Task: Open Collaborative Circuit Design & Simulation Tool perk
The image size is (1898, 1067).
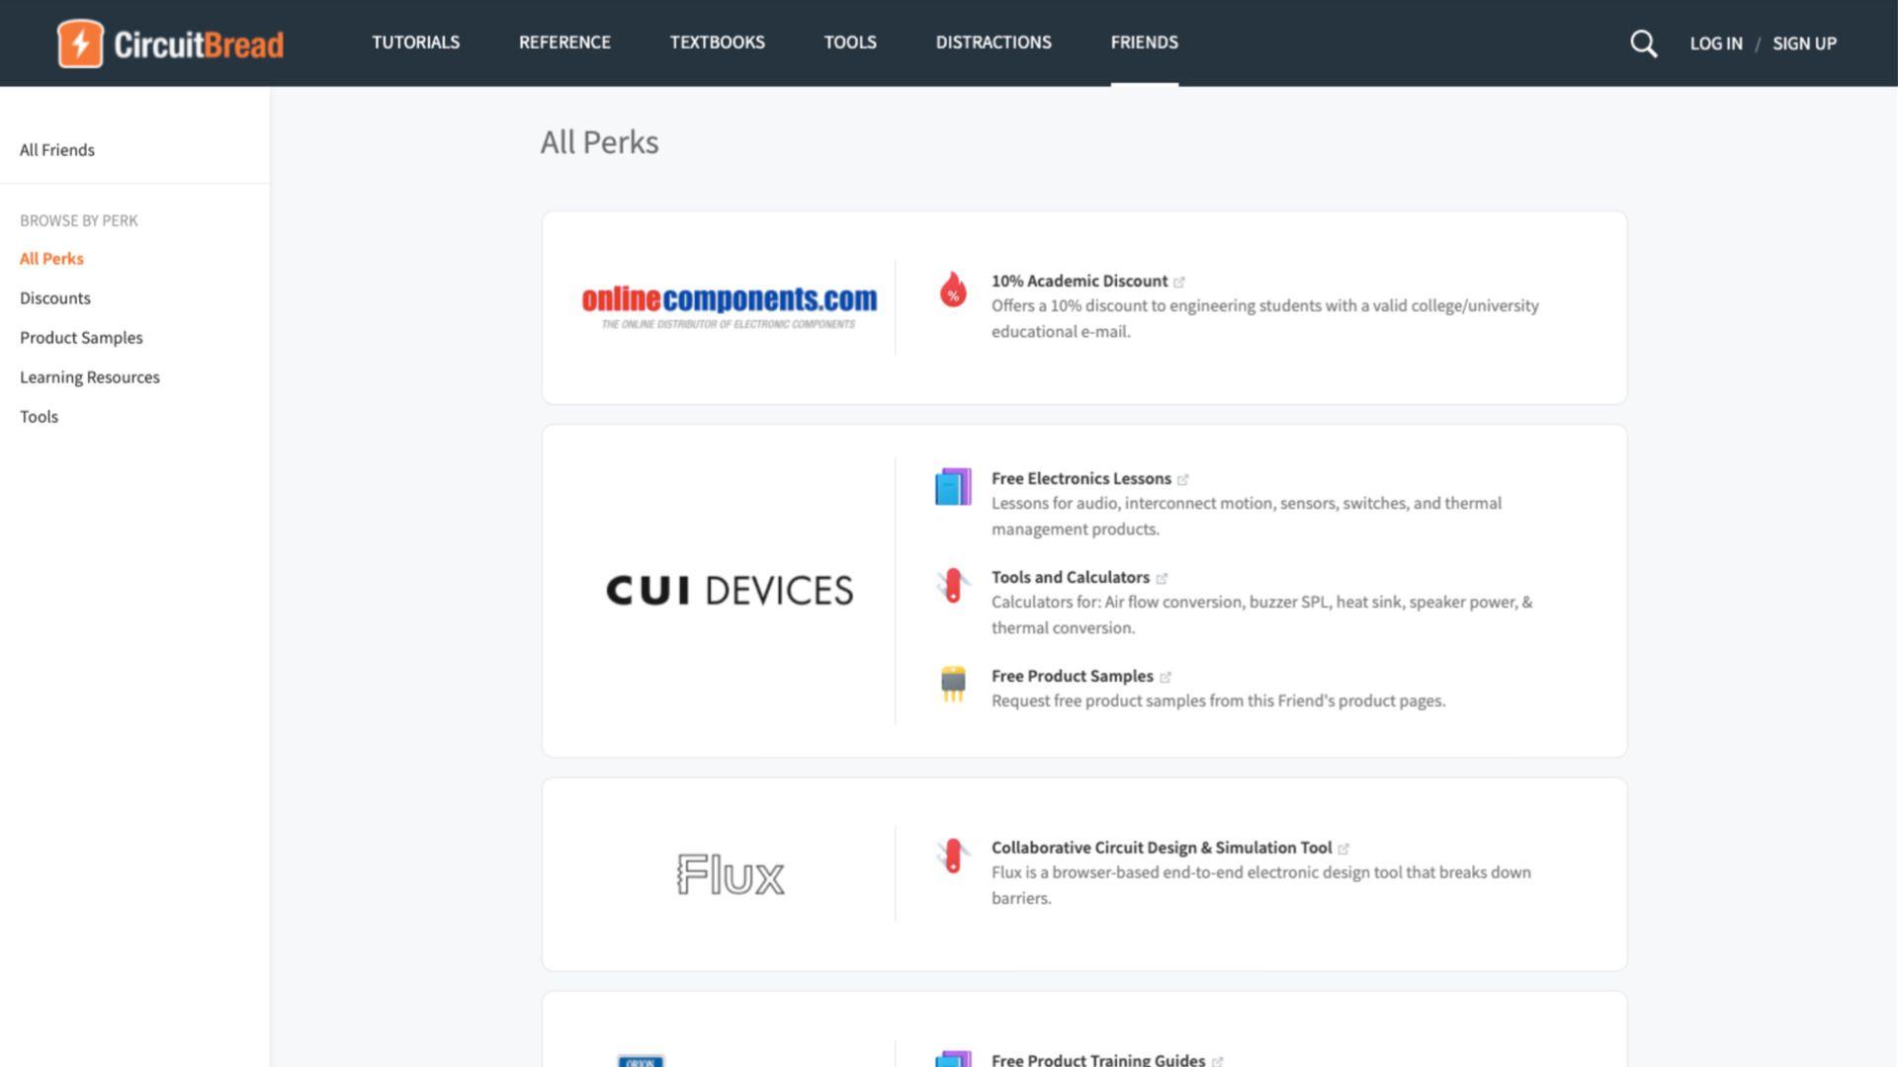Action: click(x=1162, y=848)
